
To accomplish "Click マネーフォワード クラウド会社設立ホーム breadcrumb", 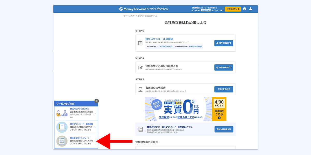I will [x=140, y=16].
